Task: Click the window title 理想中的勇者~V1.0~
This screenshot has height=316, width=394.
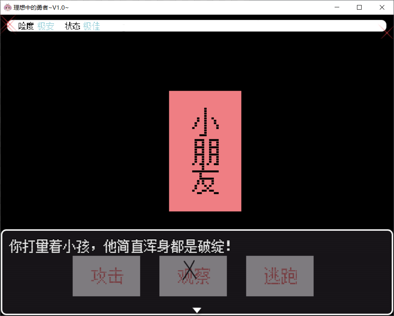Action: (x=41, y=8)
